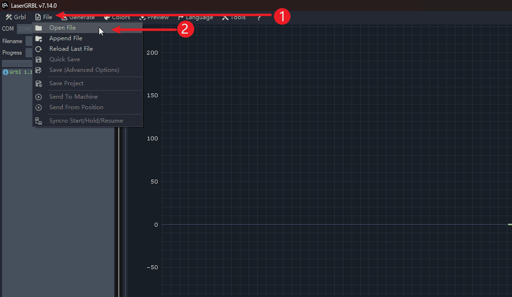Screen dimensions: 512x297
Task: Open the Tools menu
Action: [x=234, y=17]
